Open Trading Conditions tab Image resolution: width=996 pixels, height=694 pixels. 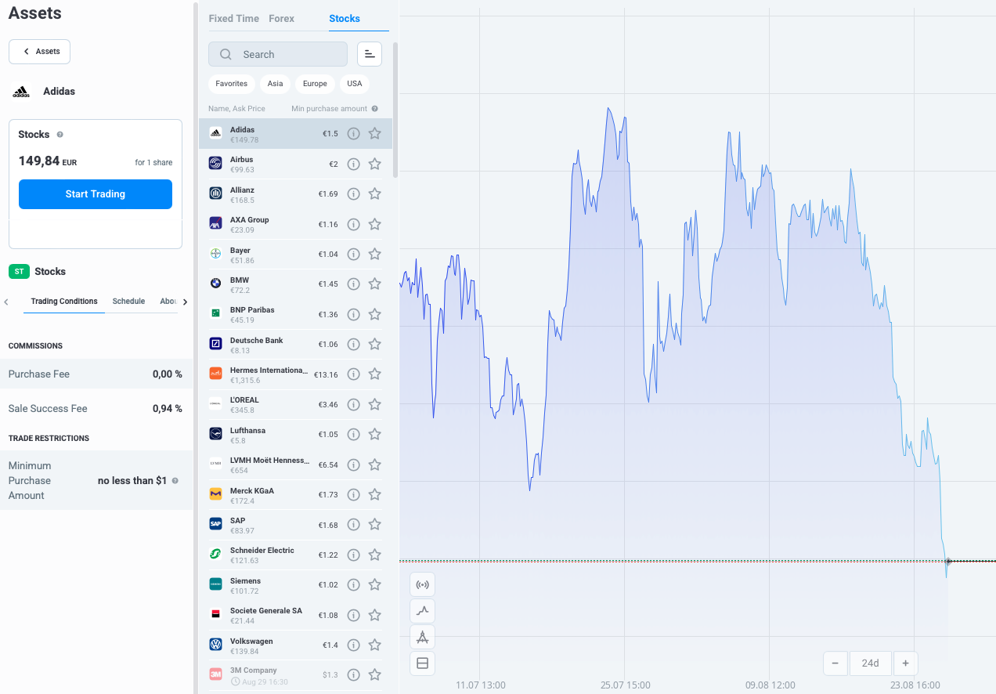[64, 302]
